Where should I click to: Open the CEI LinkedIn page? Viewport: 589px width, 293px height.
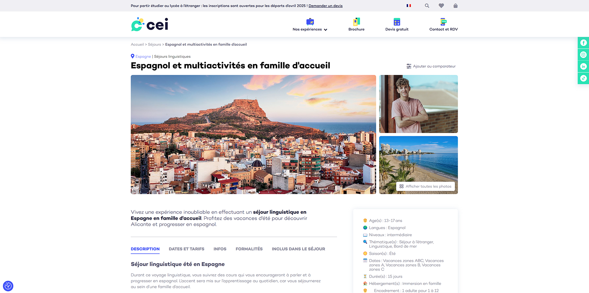583,67
